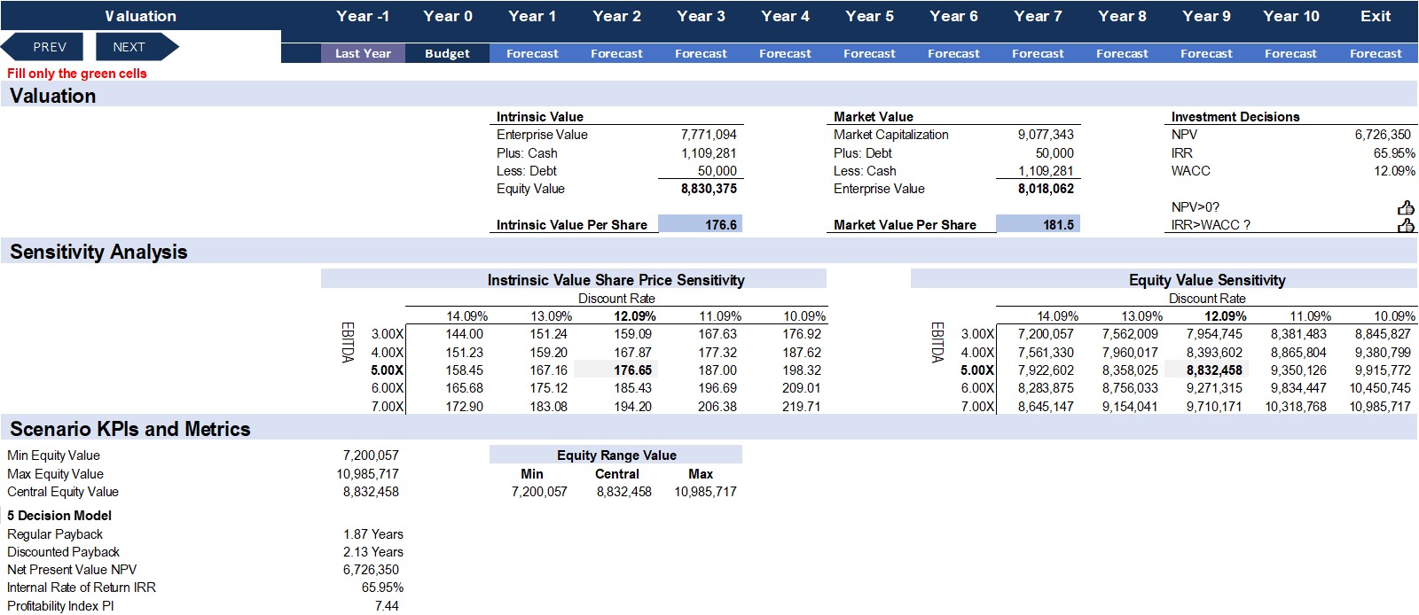Screen dimensions: 1419x615
Task: Select the Enterprise Value 7,771,094 cell
Action: (x=709, y=135)
